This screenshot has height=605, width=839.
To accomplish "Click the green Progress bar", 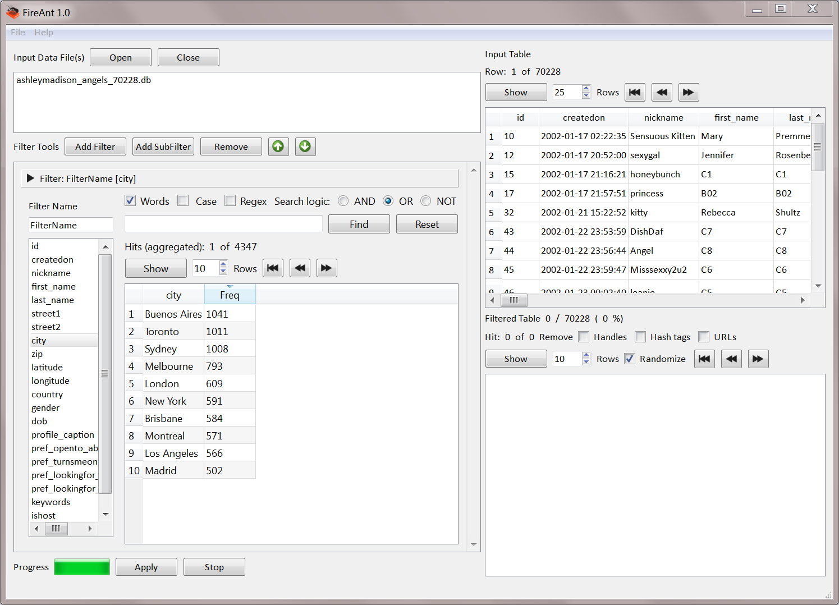I will [82, 567].
